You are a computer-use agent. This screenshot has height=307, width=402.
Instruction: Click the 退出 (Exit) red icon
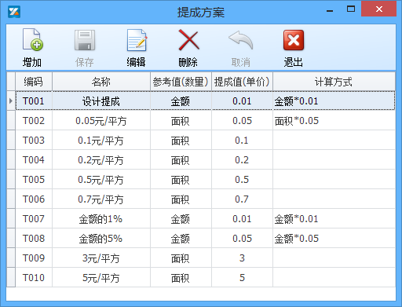pyautogui.click(x=294, y=40)
